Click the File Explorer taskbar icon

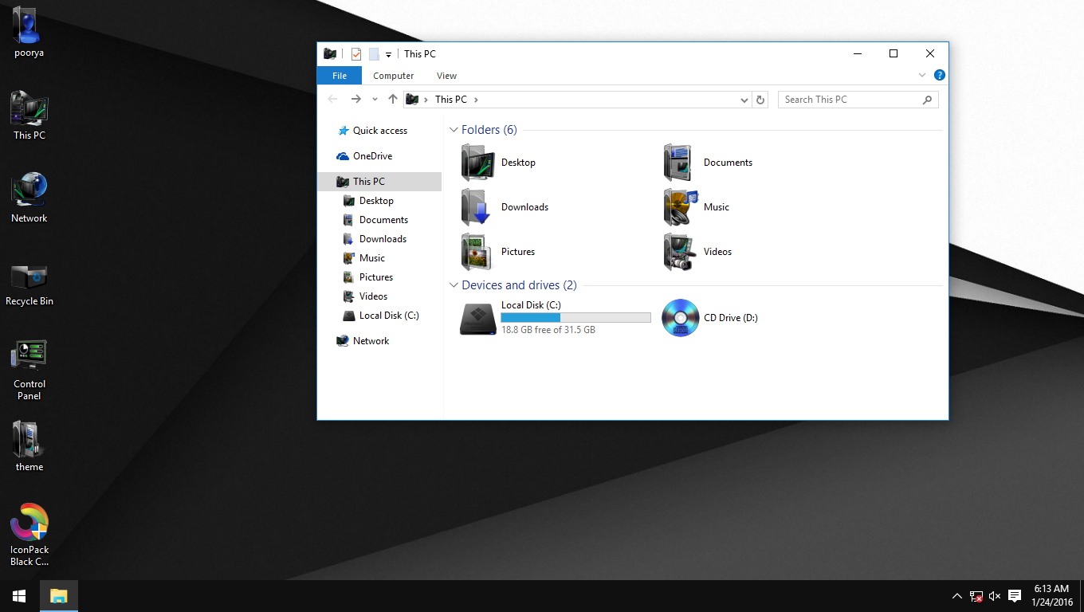coord(58,595)
